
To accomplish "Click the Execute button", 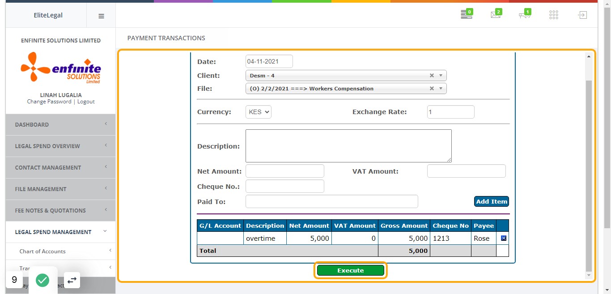I will [x=351, y=270].
